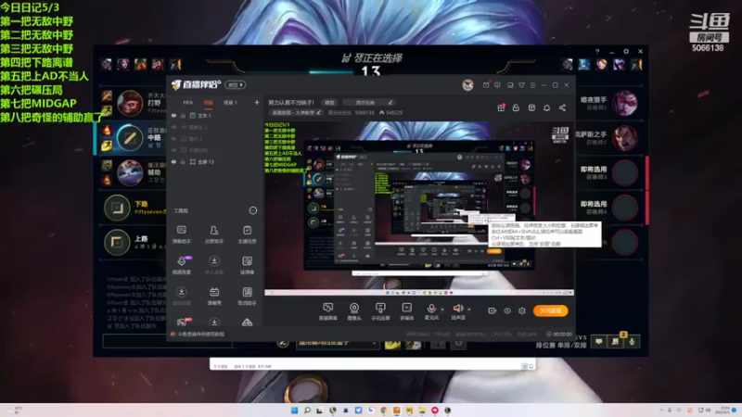Viewport: 742px width, 417px height.
Task: Open the 弹幕助手 danmaku assistant tool
Action: [181, 234]
